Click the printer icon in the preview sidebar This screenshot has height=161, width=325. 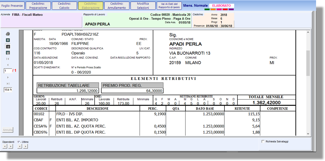point(8,34)
